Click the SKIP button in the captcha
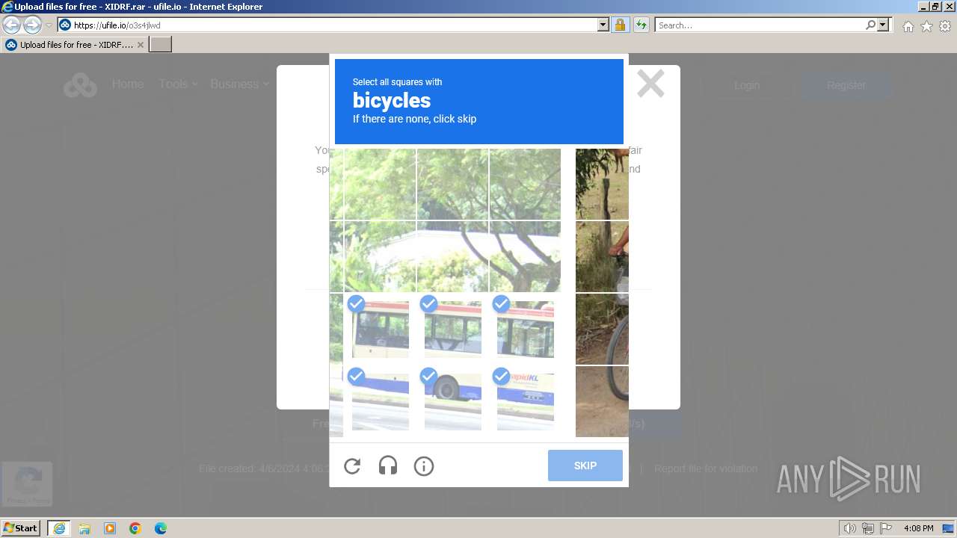957x538 pixels. [585, 466]
